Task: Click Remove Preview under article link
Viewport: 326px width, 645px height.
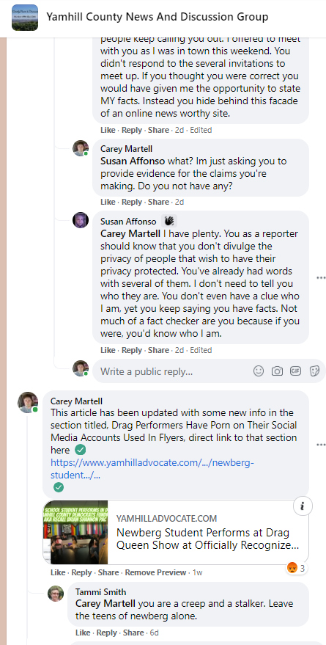Action: [155, 572]
